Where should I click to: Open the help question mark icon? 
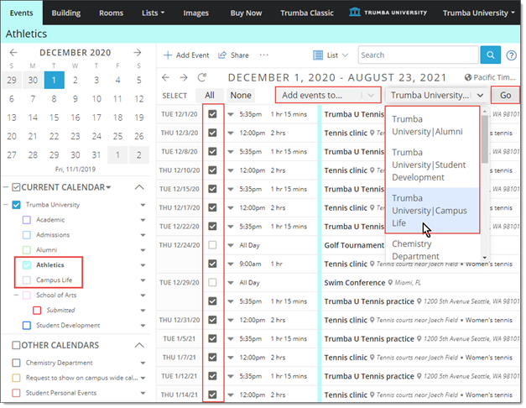coord(511,55)
